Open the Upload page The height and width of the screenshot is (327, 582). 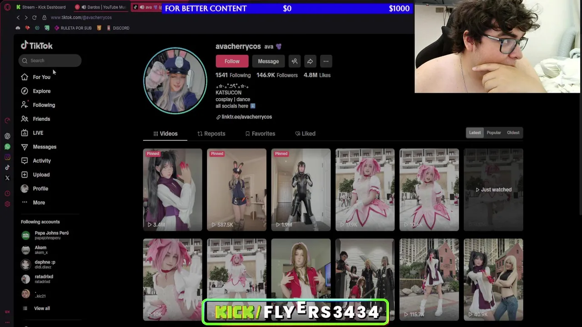[35, 175]
